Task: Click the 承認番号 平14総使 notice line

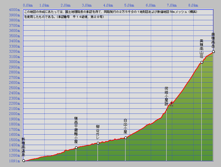Action: [64, 17]
